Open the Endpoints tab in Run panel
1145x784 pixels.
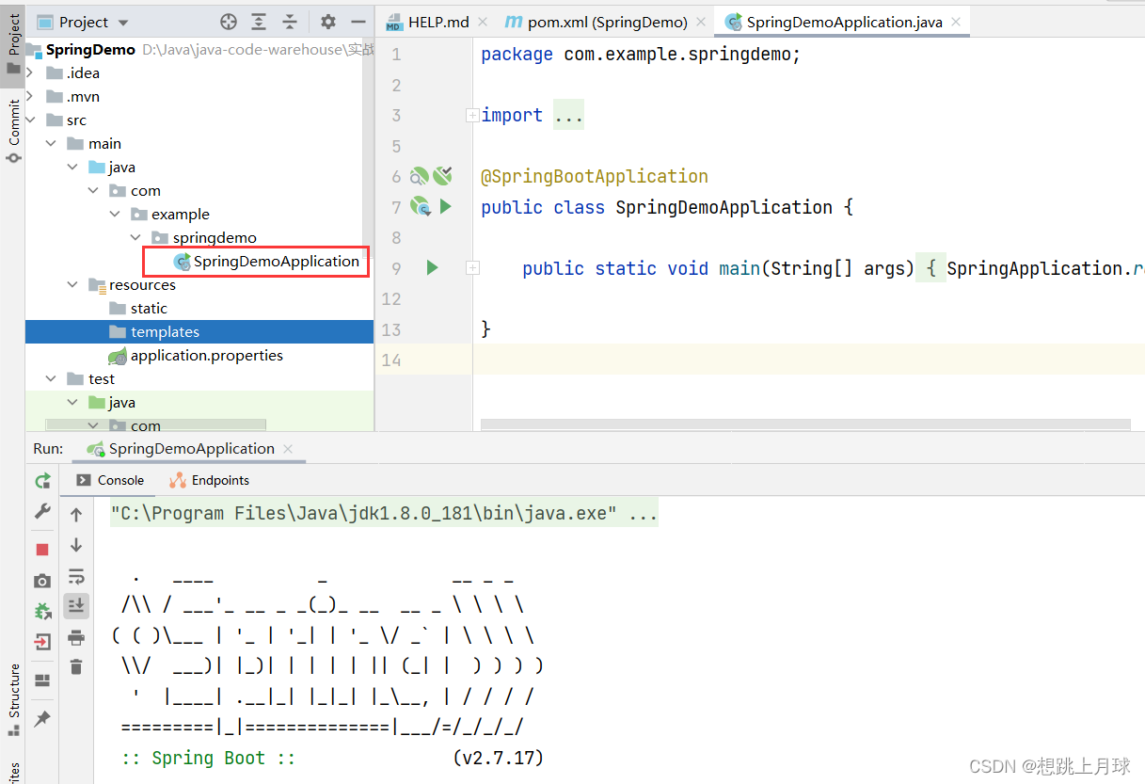coord(210,480)
